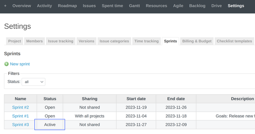Open the Status filter dropdown
The width and height of the screenshot is (255, 134).
coord(33,82)
